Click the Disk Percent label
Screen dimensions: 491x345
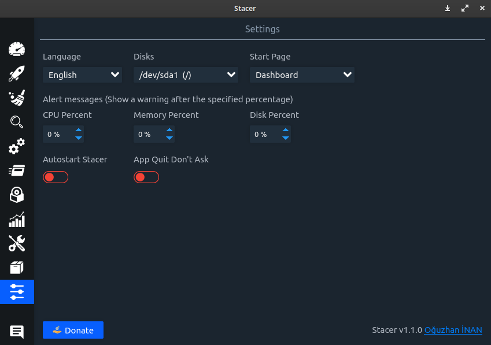tap(274, 115)
